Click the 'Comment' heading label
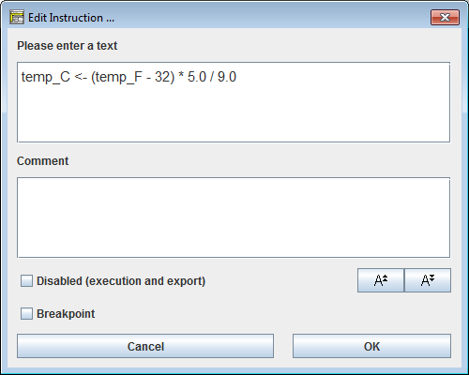This screenshot has width=469, height=375. click(43, 161)
